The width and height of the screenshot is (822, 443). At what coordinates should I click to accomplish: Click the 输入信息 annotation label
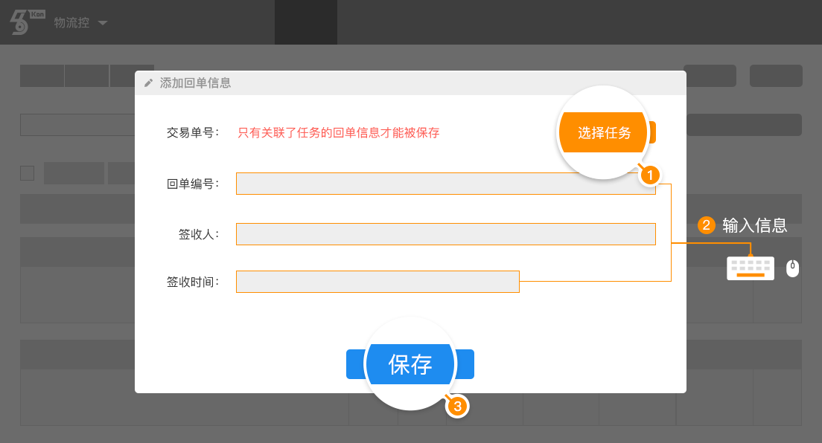coord(755,225)
